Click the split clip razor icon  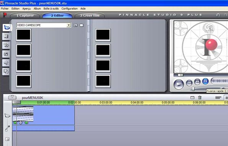pos(192,97)
